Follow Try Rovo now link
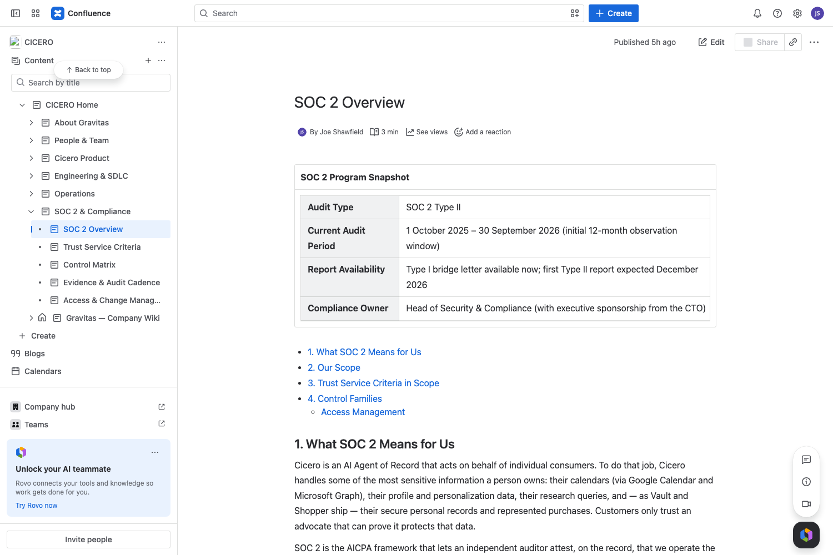The width and height of the screenshot is (833, 555). tap(37, 506)
